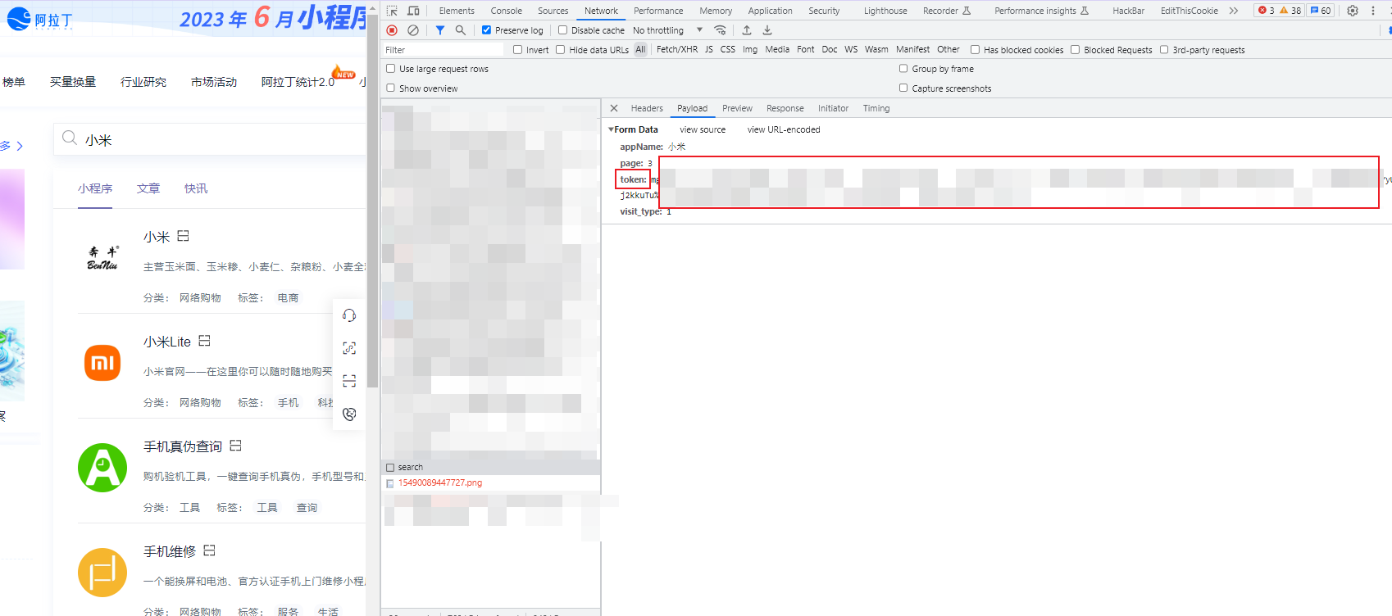Click the floating link-frame icon below headset
This screenshot has height=616, width=1392.
[349, 348]
